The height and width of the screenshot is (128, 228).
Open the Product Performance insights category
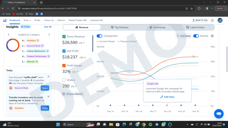38,56
